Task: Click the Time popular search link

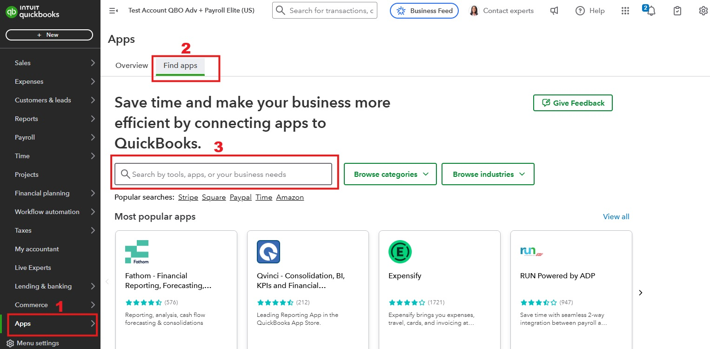Action: point(264,197)
